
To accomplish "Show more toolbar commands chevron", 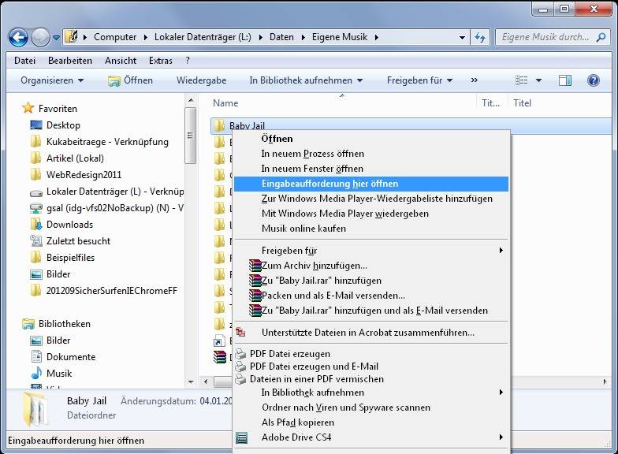I will tap(475, 80).
